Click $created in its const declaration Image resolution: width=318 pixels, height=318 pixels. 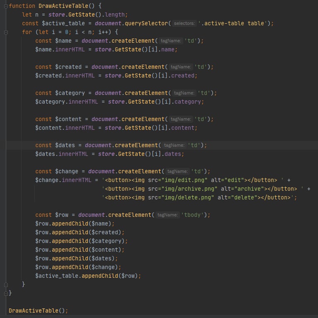click(x=68, y=67)
